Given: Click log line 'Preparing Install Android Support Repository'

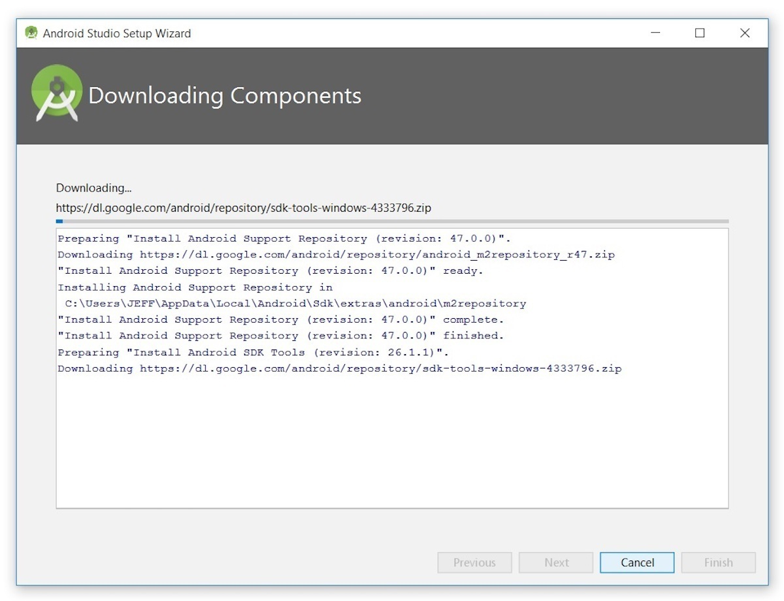Looking at the screenshot, I should (285, 238).
